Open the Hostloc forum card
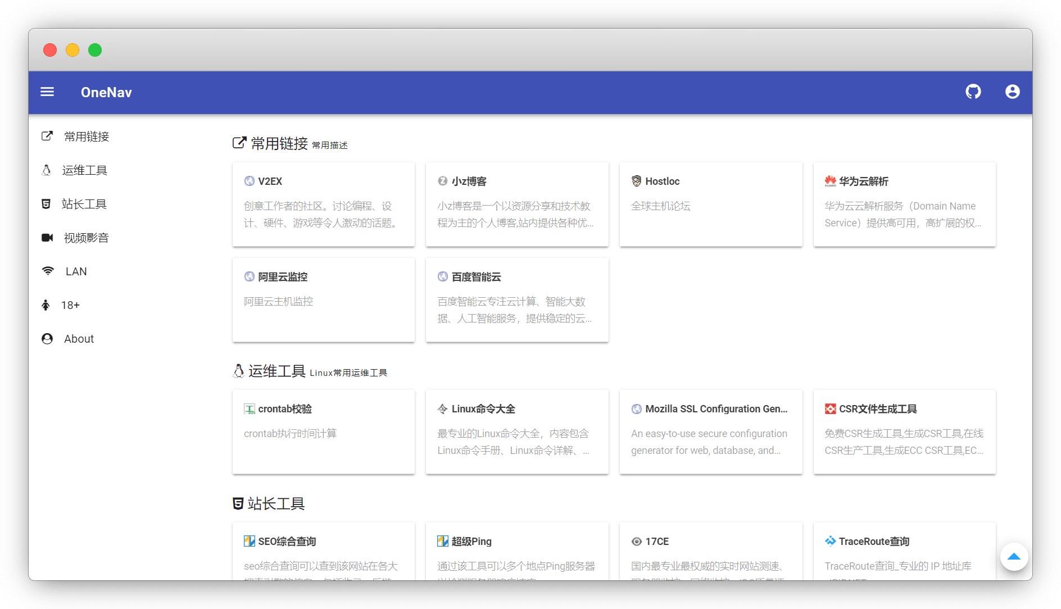The width and height of the screenshot is (1061, 609). (x=710, y=204)
